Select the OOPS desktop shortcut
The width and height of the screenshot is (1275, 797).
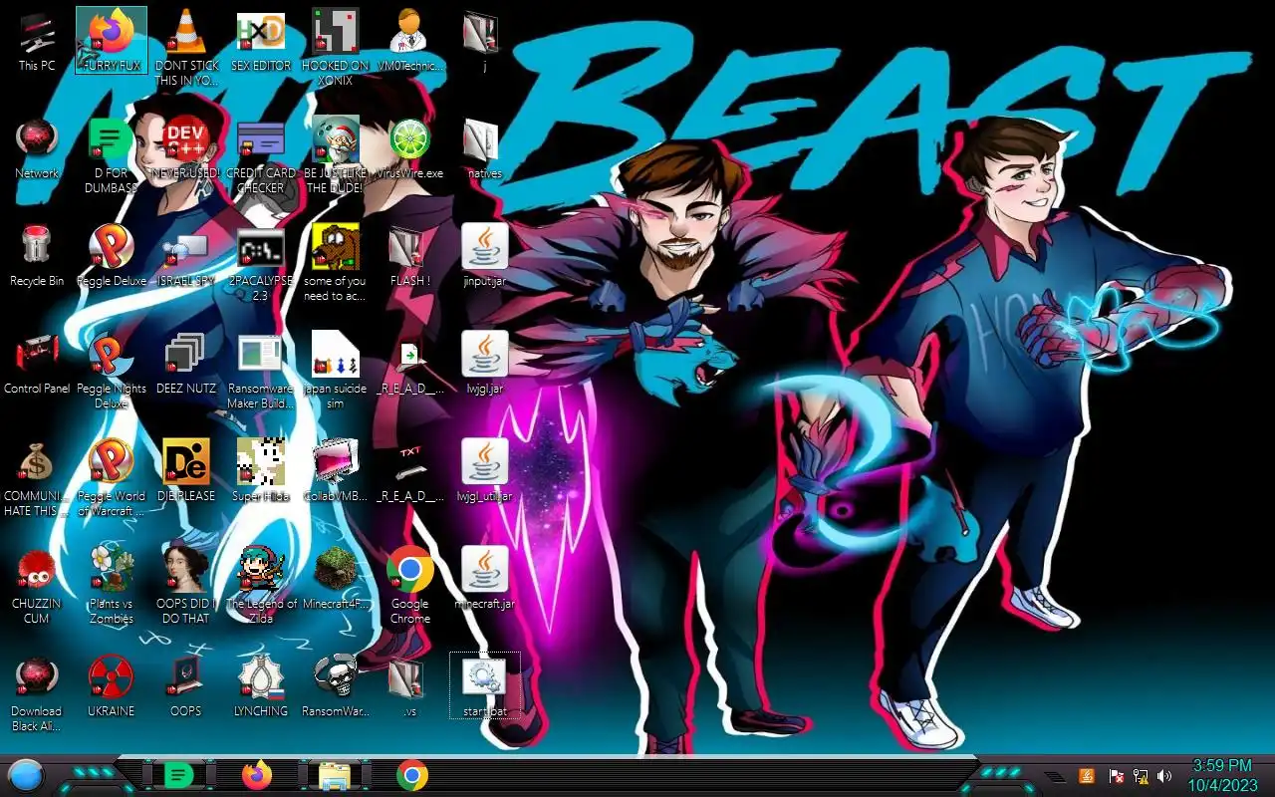(x=186, y=686)
